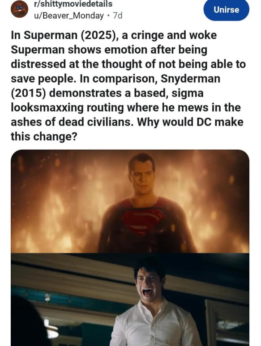Open the top image of Superman in flames

point(130,201)
